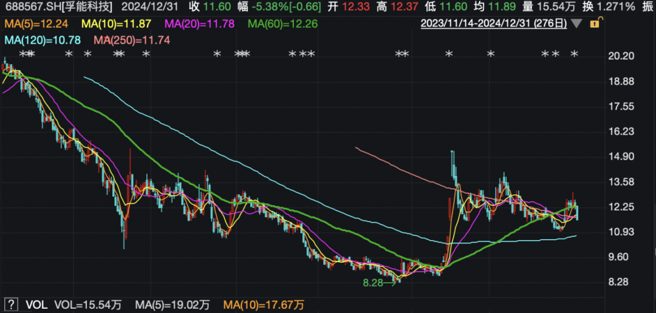Click the rightmost asterisk event marker
This screenshot has width=656, height=313.
click(x=573, y=55)
